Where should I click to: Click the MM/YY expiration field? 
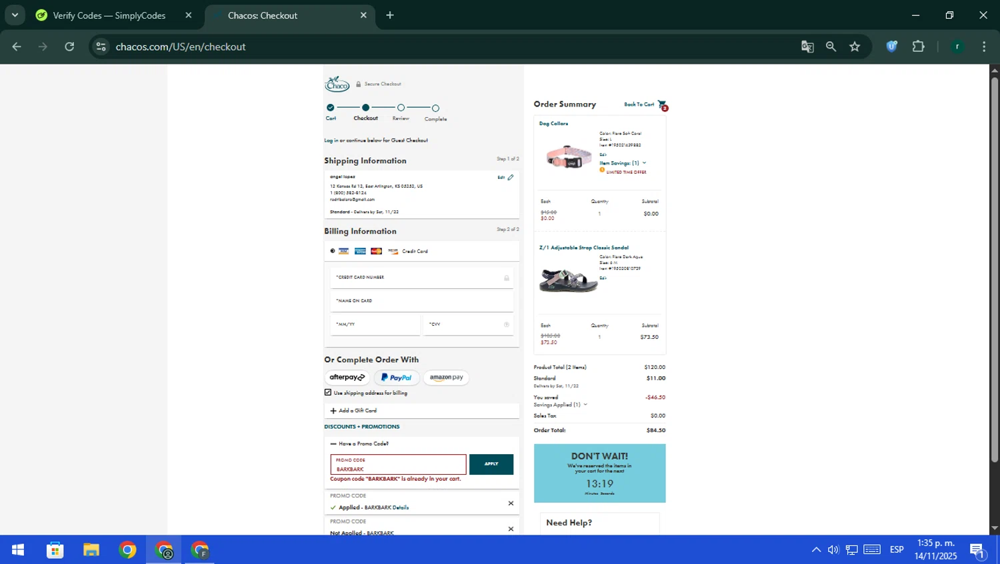[375, 325]
